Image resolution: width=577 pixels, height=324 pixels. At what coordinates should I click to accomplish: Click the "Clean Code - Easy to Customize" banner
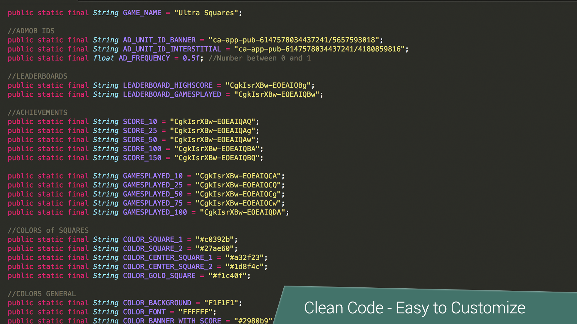click(414, 308)
